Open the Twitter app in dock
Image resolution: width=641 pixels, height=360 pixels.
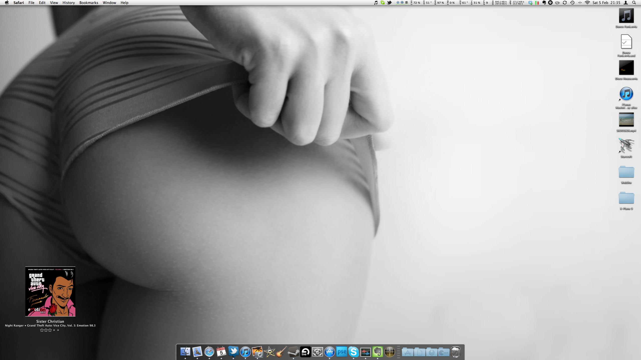click(x=233, y=351)
